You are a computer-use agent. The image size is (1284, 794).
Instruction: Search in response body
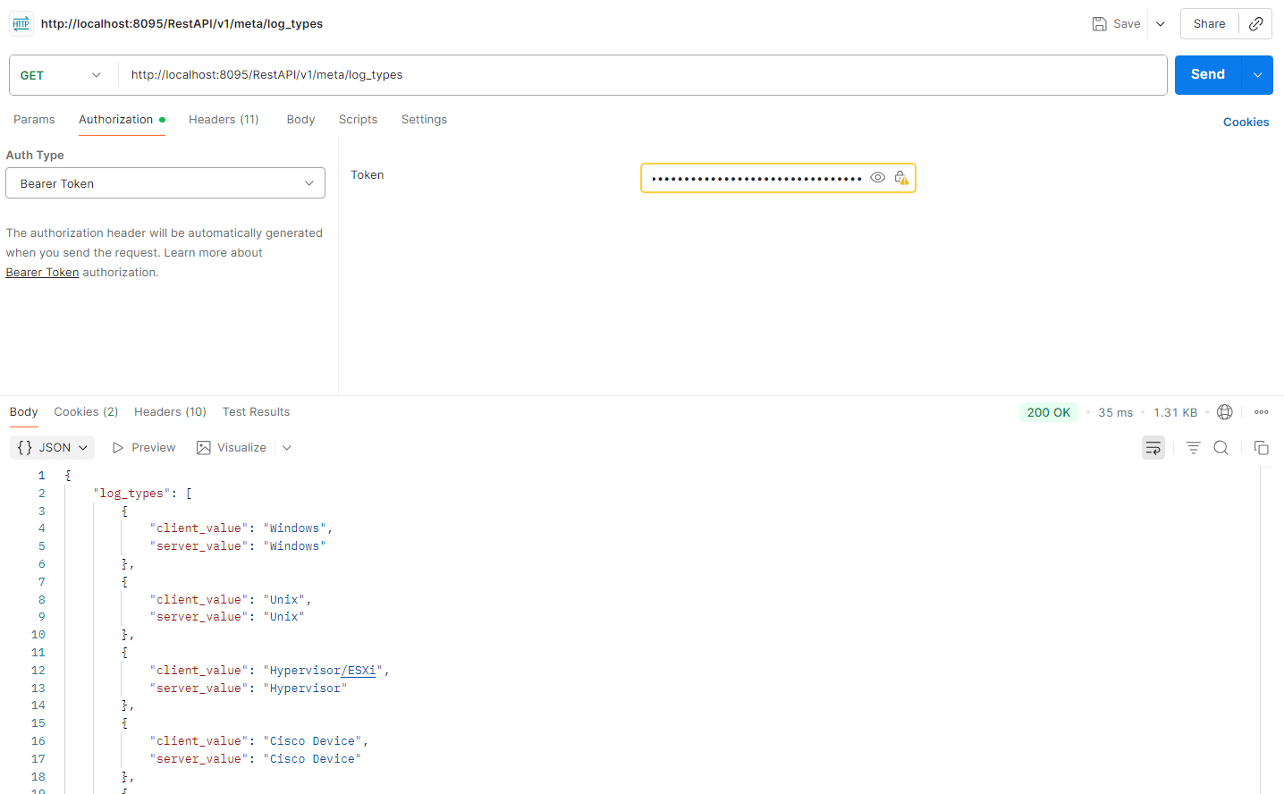(x=1221, y=448)
